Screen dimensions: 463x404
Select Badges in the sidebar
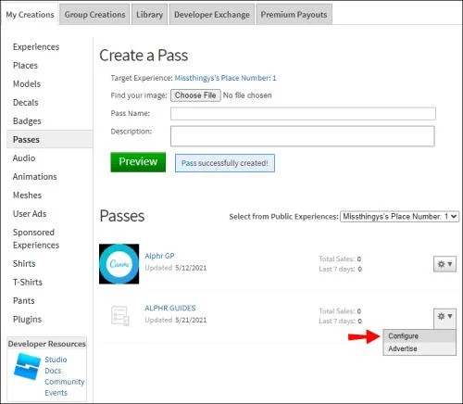(x=27, y=120)
